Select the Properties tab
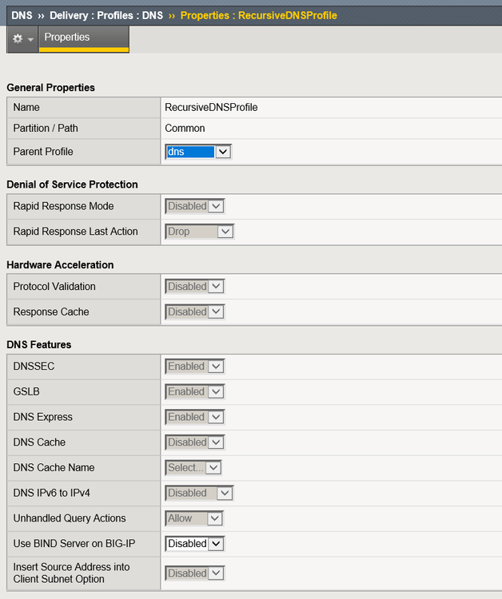Viewport: 502px width, 599px height. pyautogui.click(x=67, y=38)
